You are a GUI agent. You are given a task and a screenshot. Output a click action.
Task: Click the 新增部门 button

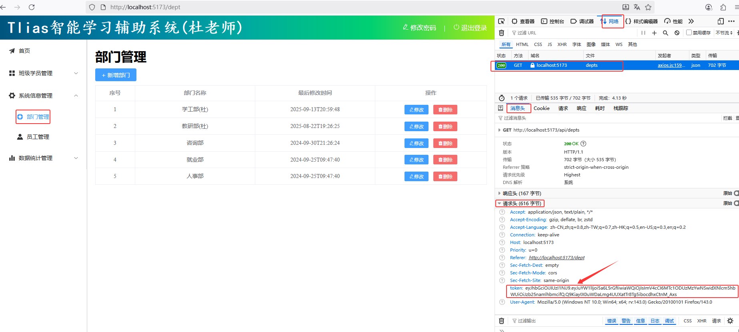tap(116, 75)
